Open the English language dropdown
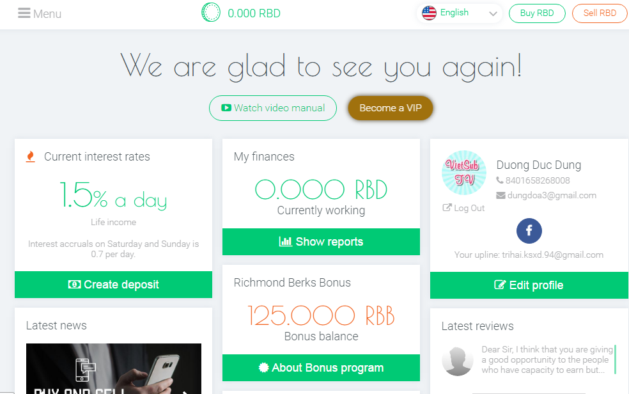The width and height of the screenshot is (629, 394). click(x=460, y=13)
